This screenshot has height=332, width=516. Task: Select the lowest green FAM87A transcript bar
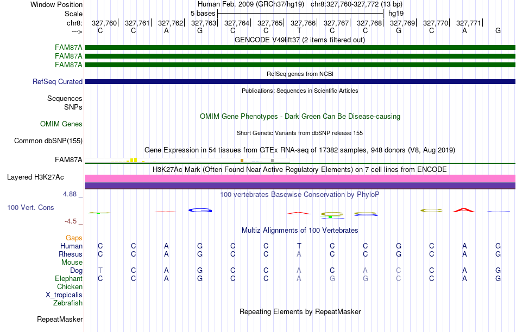click(300, 65)
